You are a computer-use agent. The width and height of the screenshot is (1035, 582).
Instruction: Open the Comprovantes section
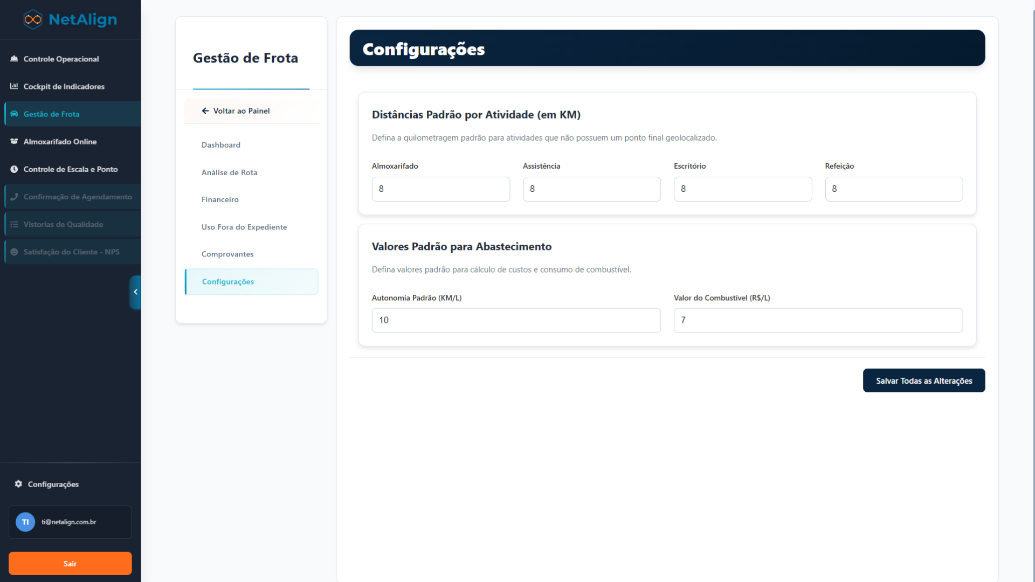click(x=227, y=254)
